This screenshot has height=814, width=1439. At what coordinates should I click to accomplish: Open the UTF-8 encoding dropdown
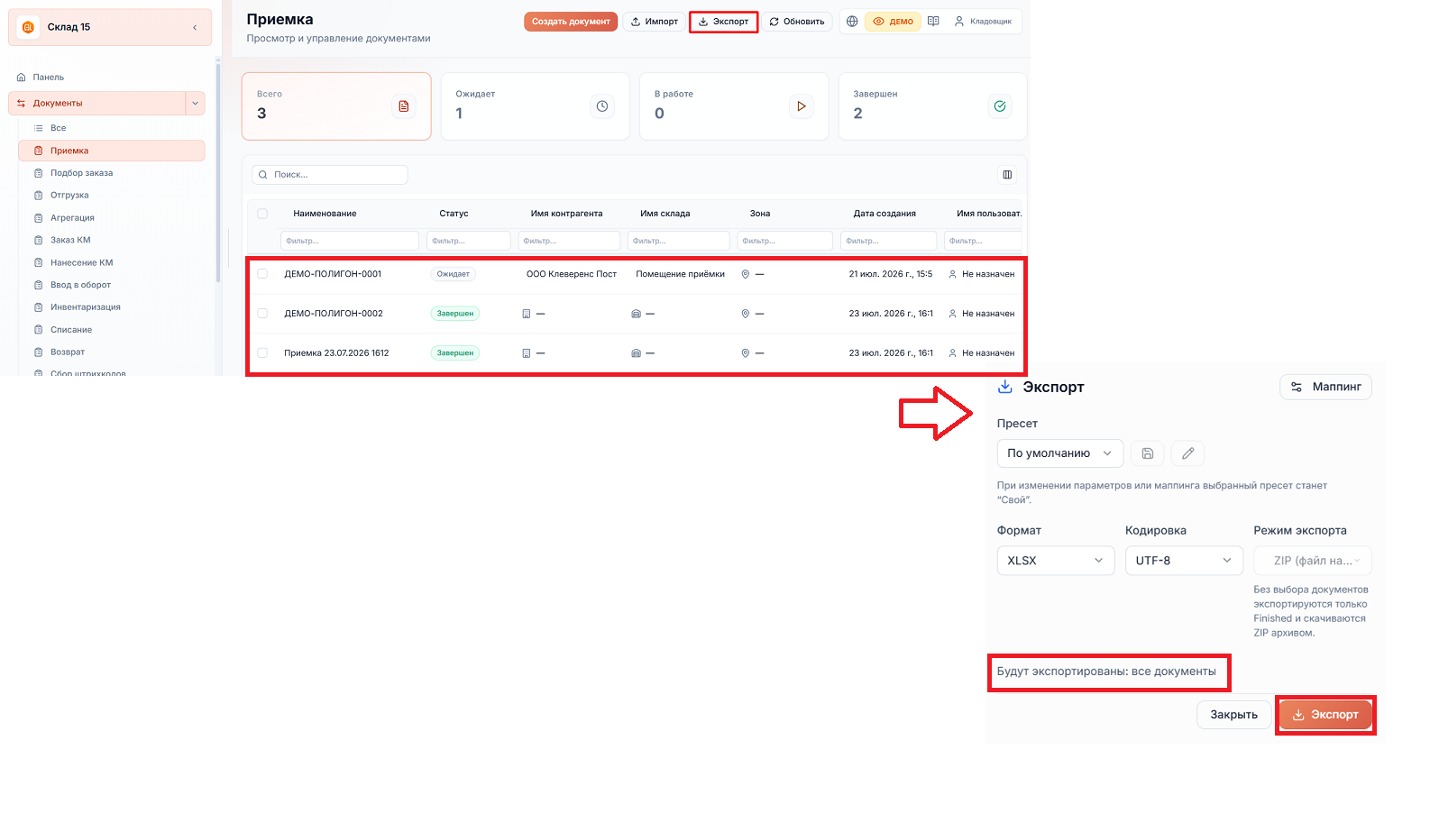point(1184,561)
